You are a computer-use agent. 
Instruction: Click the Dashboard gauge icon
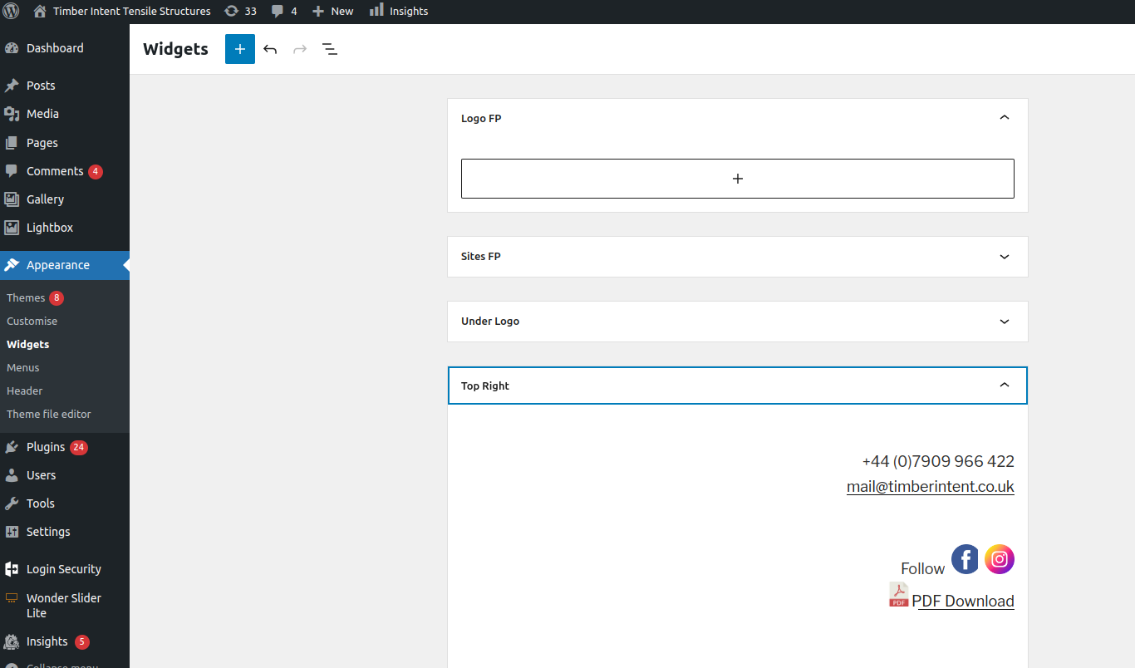coord(12,48)
